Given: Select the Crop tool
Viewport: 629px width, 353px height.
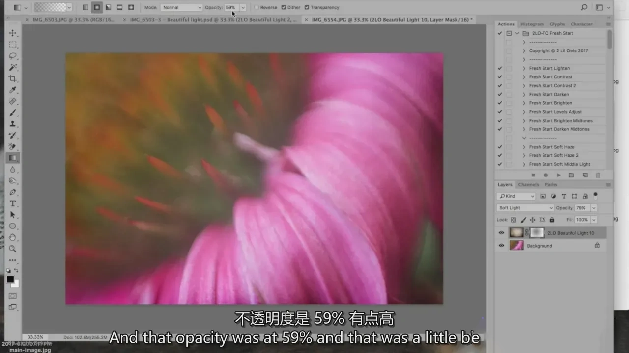Looking at the screenshot, I should tap(13, 79).
